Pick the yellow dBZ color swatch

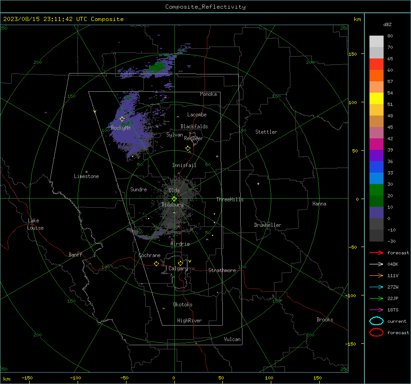(376, 98)
